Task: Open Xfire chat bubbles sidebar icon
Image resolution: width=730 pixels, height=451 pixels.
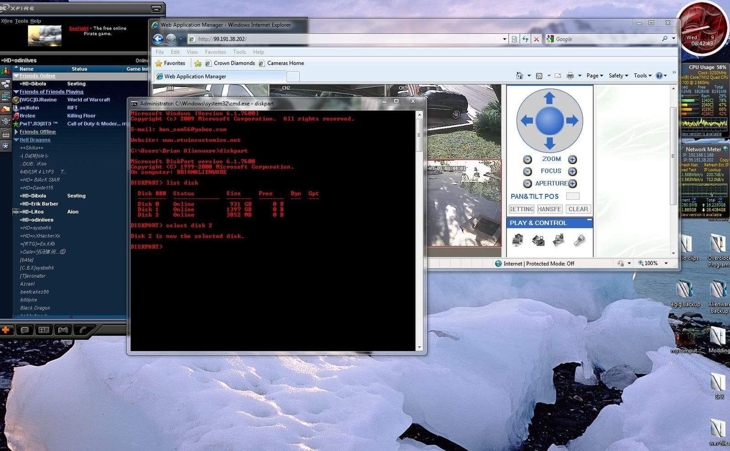Action: click(x=5, y=84)
